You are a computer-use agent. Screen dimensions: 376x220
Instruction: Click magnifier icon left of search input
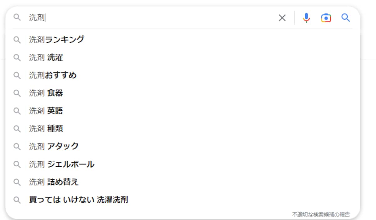coord(17,18)
